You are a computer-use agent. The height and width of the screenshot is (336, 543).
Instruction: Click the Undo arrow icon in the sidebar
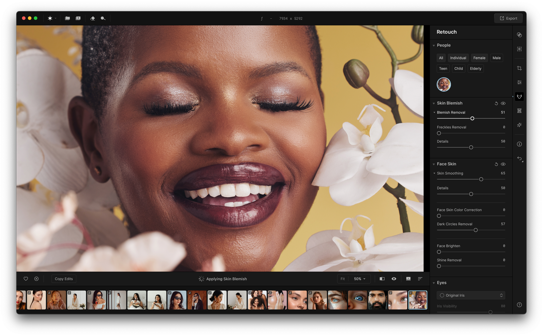tap(519, 159)
